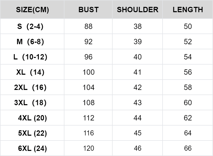213x156 pixels.
Task: Select the M (6-8) size cell
Action: [30, 42]
